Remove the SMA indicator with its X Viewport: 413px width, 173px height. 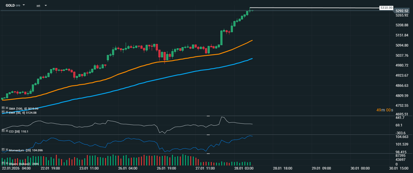tap(7, 108)
